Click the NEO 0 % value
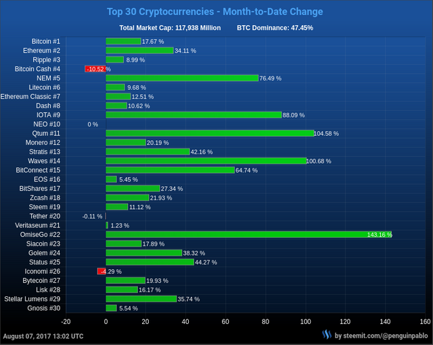 pyautogui.click(x=93, y=124)
